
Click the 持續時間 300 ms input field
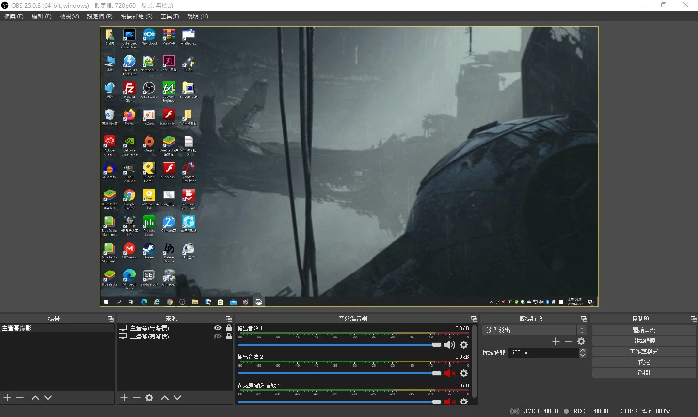point(543,353)
